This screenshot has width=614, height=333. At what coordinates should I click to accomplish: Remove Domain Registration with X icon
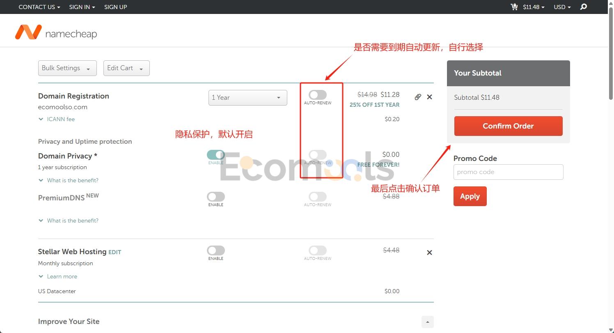point(429,97)
